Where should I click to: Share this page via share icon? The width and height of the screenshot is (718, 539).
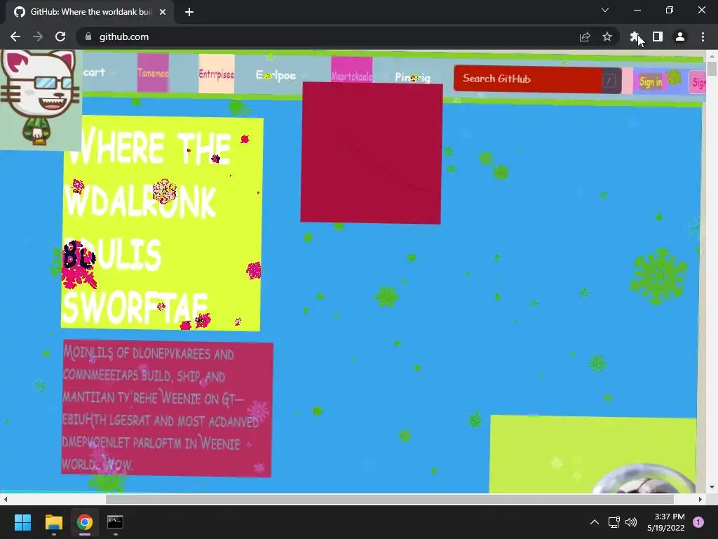point(585,36)
